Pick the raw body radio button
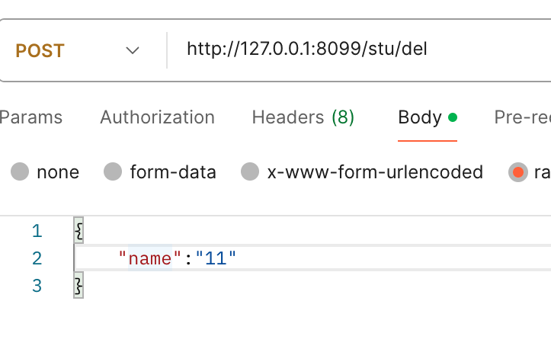This screenshot has width=551, height=349. point(518,172)
